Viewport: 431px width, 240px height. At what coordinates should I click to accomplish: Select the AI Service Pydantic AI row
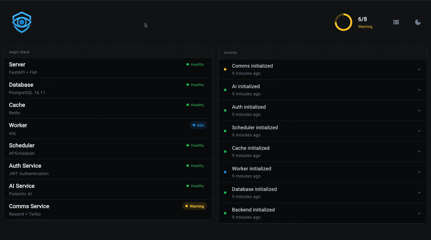[108, 190]
